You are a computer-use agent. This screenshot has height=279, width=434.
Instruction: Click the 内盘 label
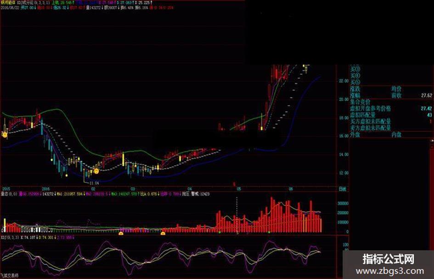396,135
